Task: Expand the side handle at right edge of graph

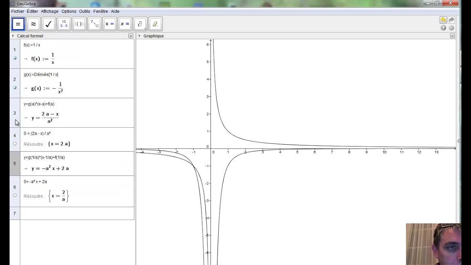Action: (x=458, y=141)
